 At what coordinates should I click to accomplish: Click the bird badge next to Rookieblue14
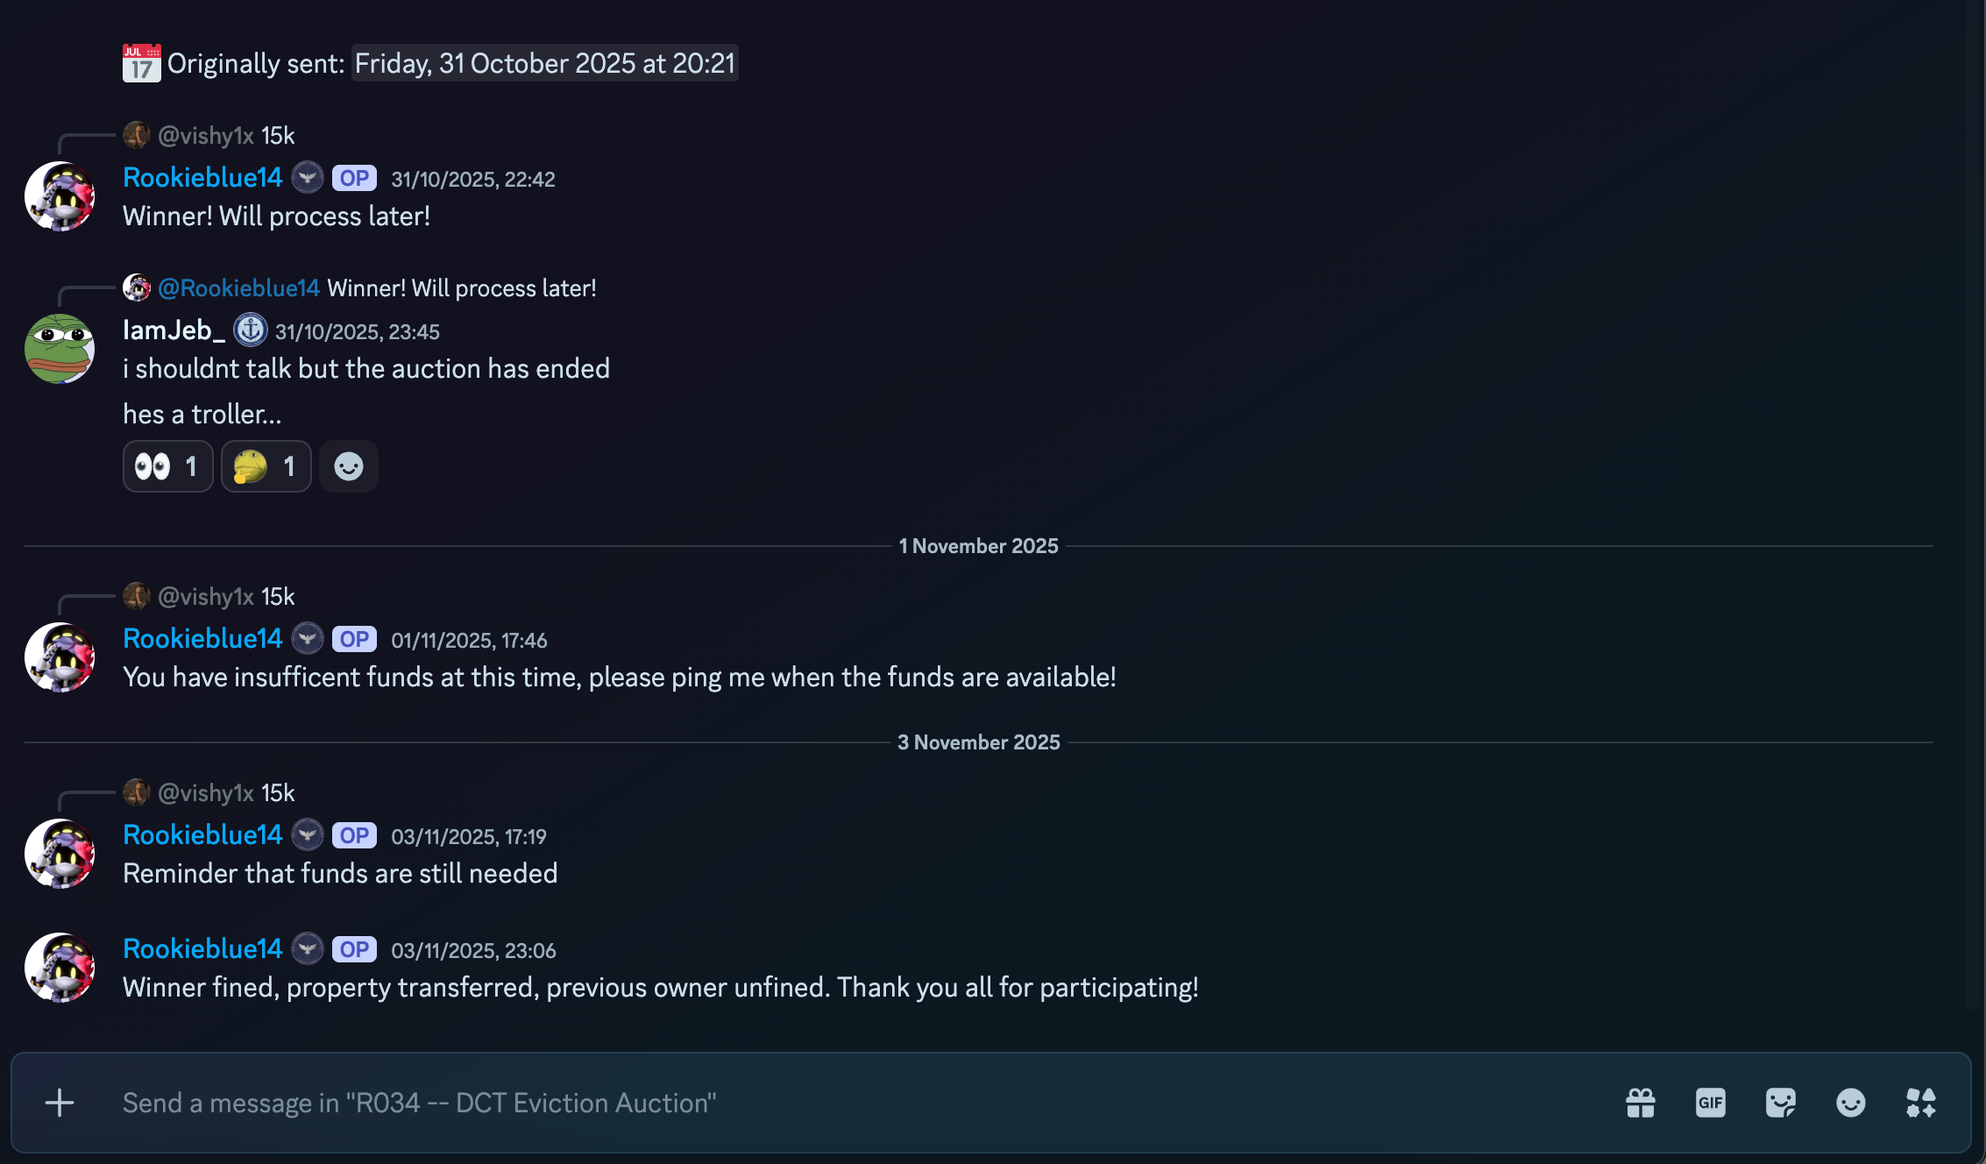(307, 177)
